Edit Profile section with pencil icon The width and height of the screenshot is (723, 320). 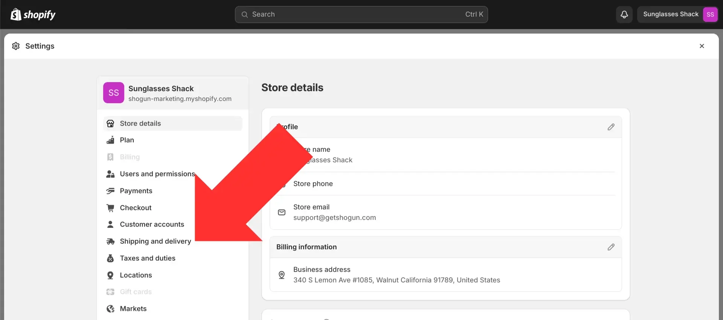pyautogui.click(x=611, y=127)
